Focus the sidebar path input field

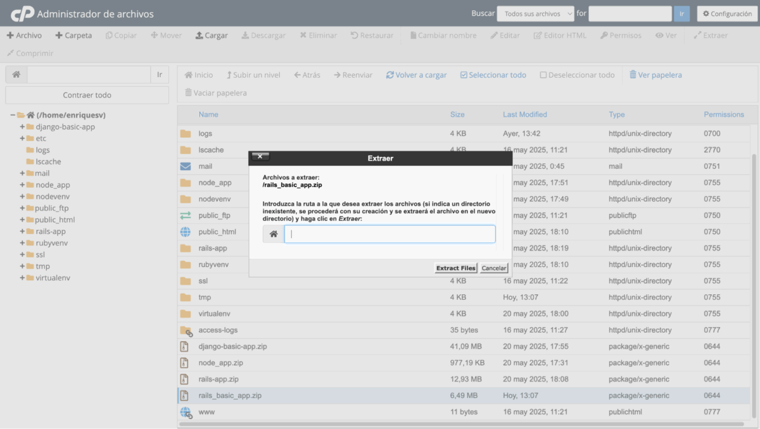89,75
